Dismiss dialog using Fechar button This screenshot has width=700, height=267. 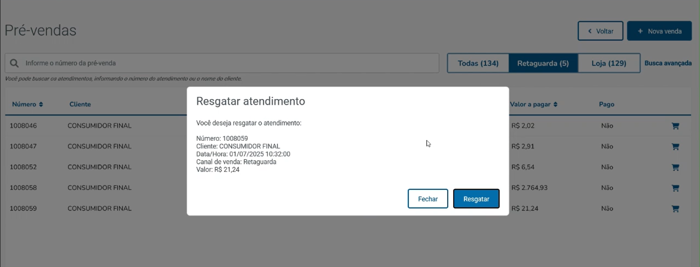tap(428, 199)
